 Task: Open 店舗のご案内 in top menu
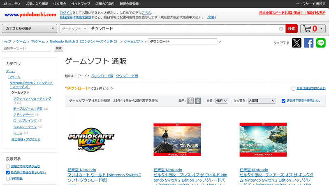pyautogui.click(x=105, y=4)
